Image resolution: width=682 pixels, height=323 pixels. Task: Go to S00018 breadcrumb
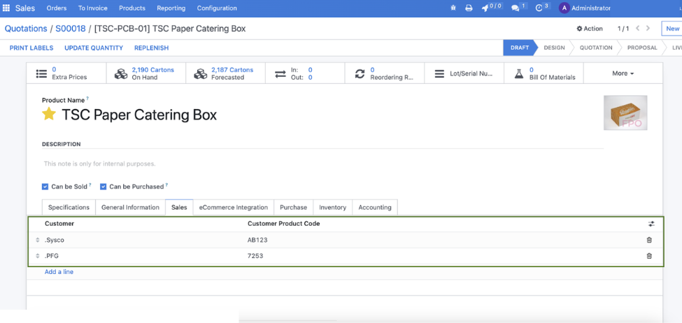(71, 29)
